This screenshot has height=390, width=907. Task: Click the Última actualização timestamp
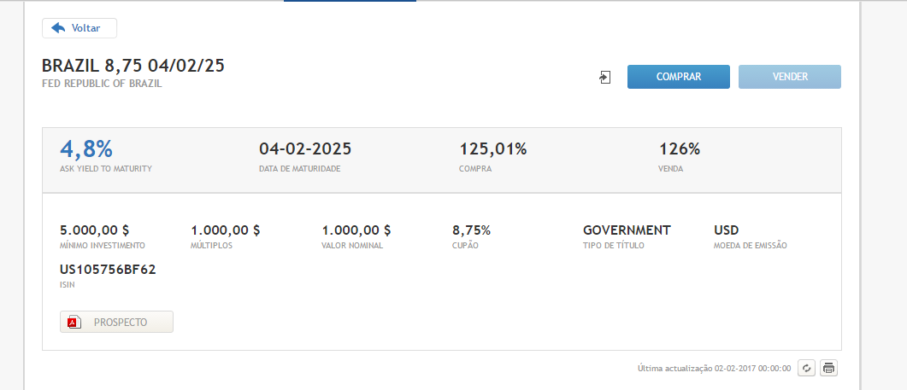[714, 368]
